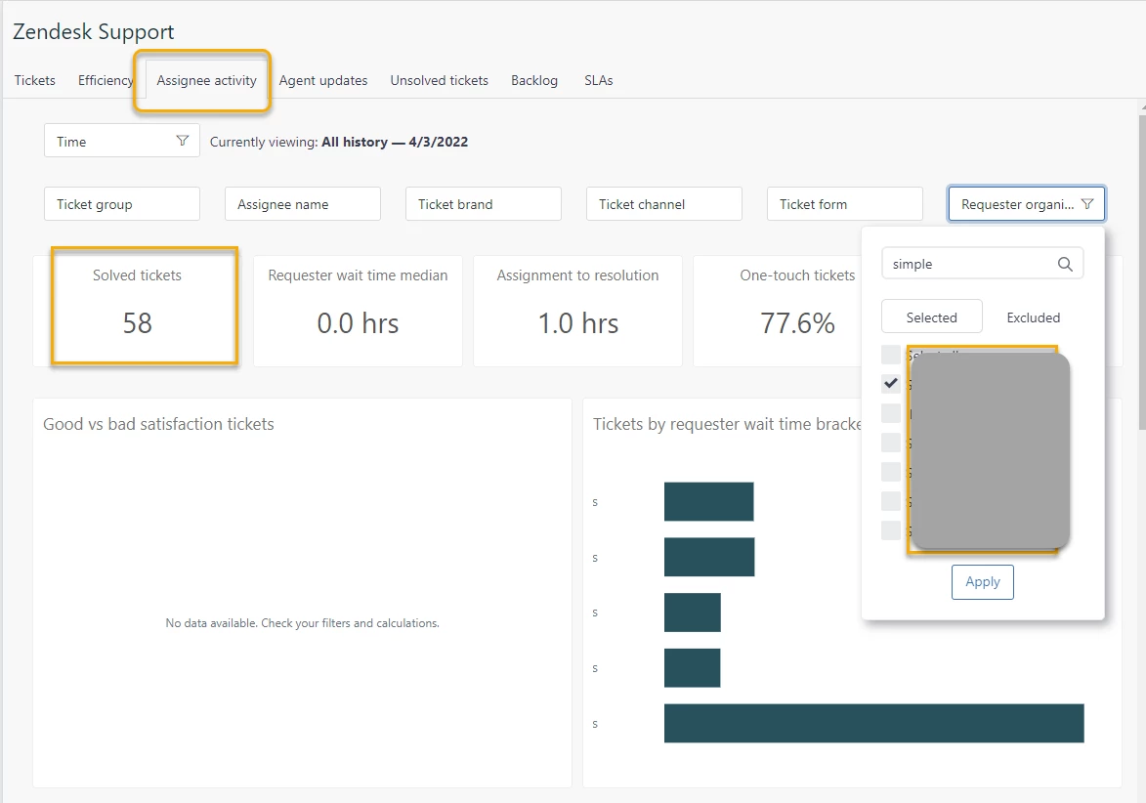Image resolution: width=1146 pixels, height=803 pixels.
Task: Tick the first checkbox at top of list
Action: coord(891,355)
